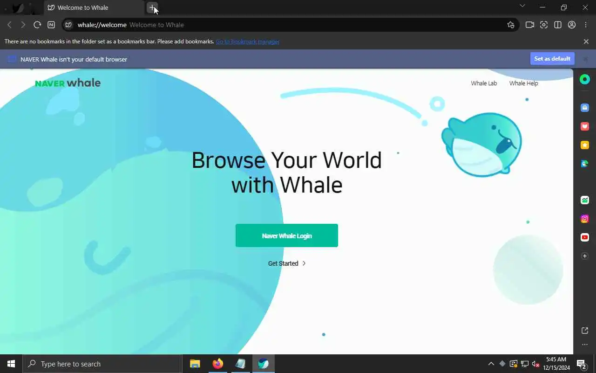
Task: Go forward to next page
Action: click(23, 25)
